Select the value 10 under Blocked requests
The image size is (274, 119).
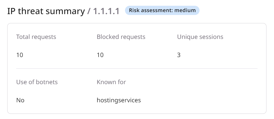[100, 55]
